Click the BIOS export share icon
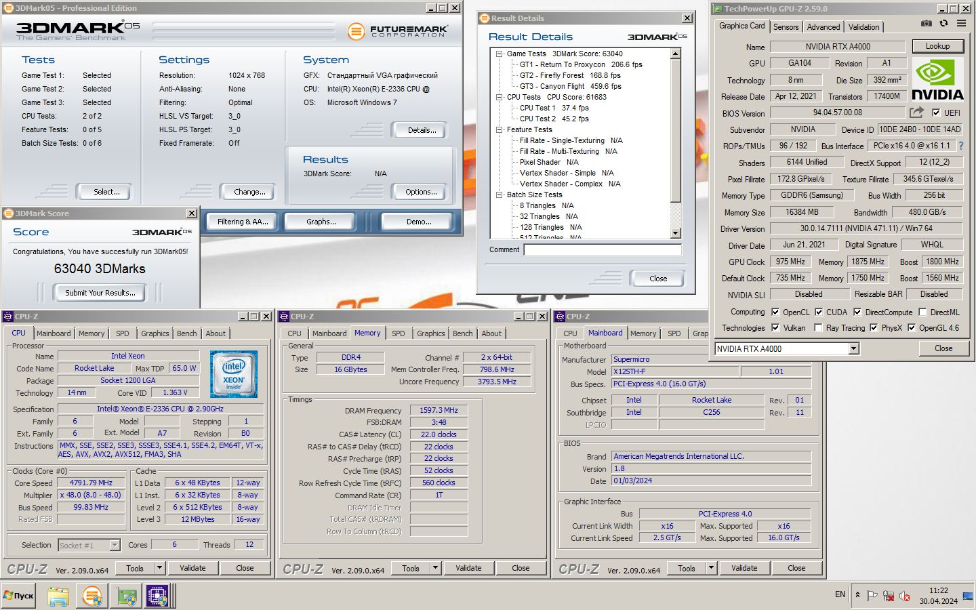The width and height of the screenshot is (976, 610). [x=916, y=112]
